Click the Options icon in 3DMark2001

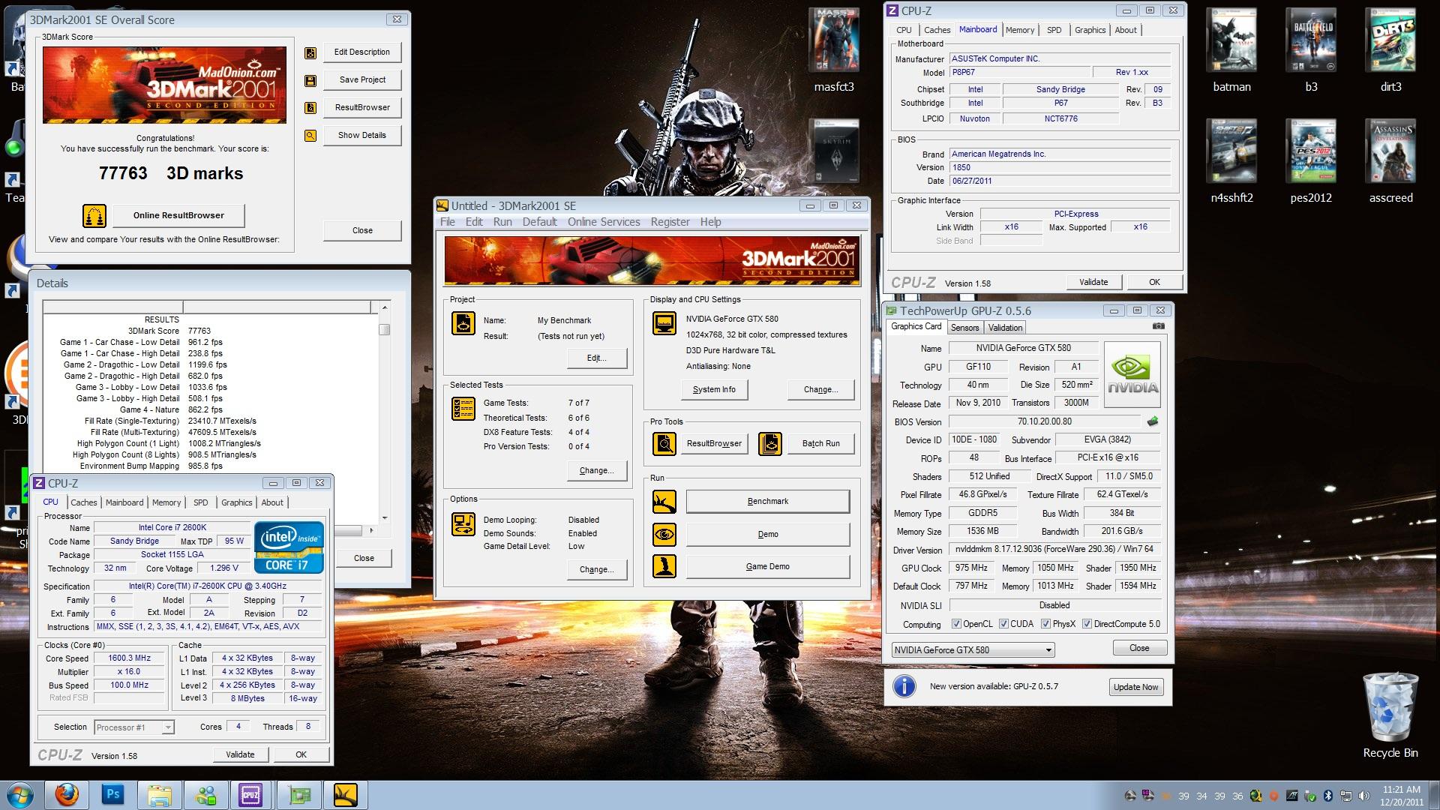463,524
